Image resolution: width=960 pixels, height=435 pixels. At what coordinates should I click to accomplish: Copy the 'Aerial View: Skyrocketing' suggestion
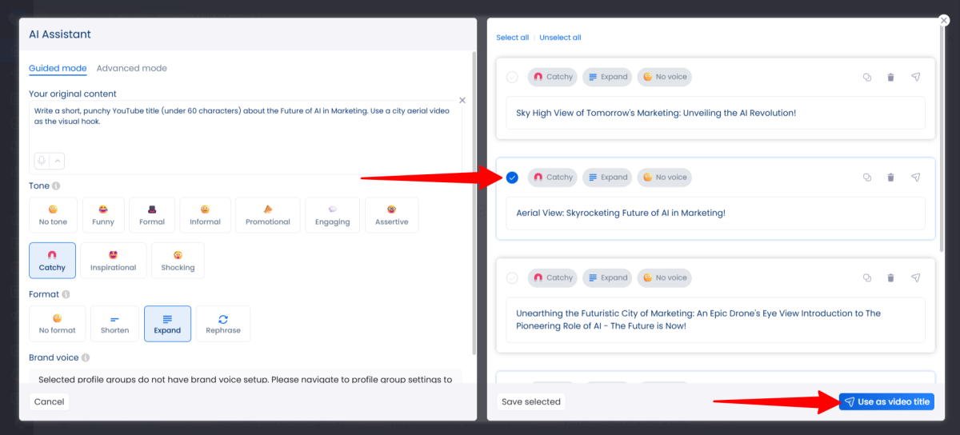pos(866,178)
